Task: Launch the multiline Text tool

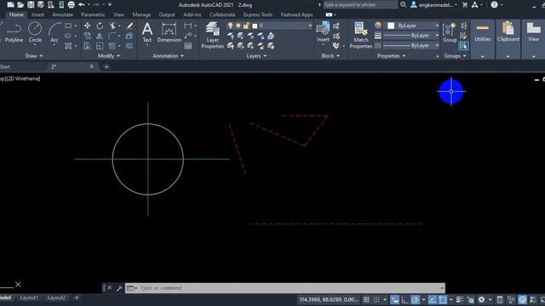Action: point(147,32)
